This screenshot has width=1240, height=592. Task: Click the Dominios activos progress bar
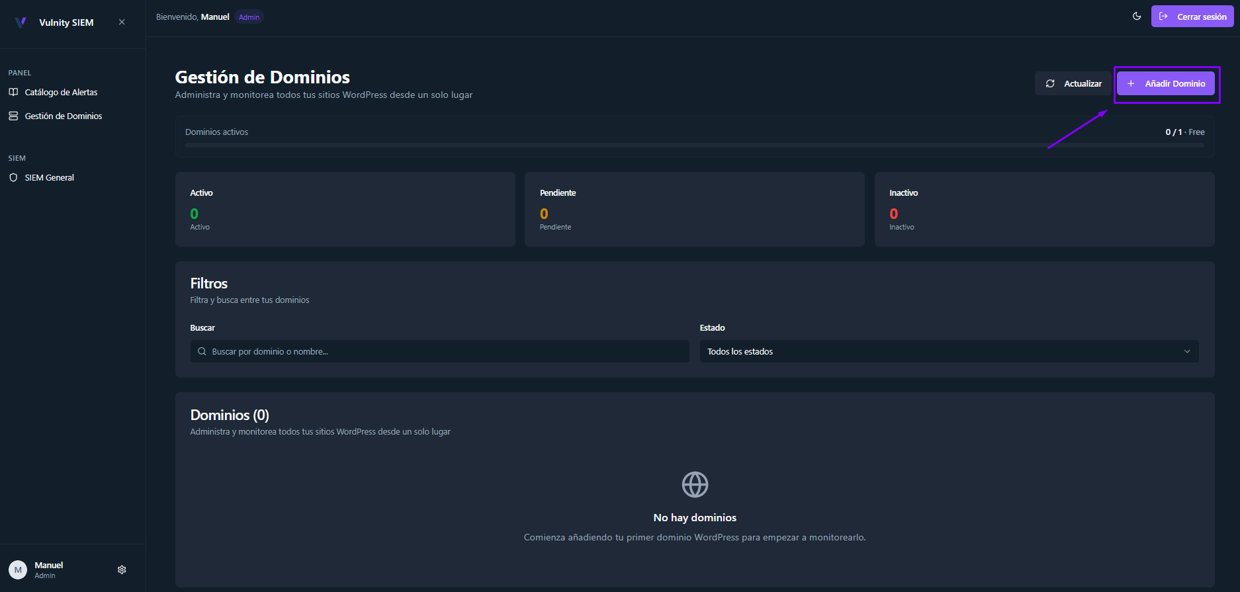click(695, 145)
